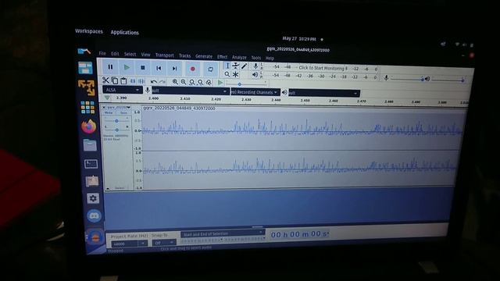Close the gqrx track with X button
This screenshot has width=500, height=281.
pyautogui.click(x=104, y=108)
